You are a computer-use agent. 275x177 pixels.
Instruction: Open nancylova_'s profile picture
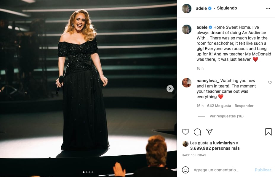186,83
